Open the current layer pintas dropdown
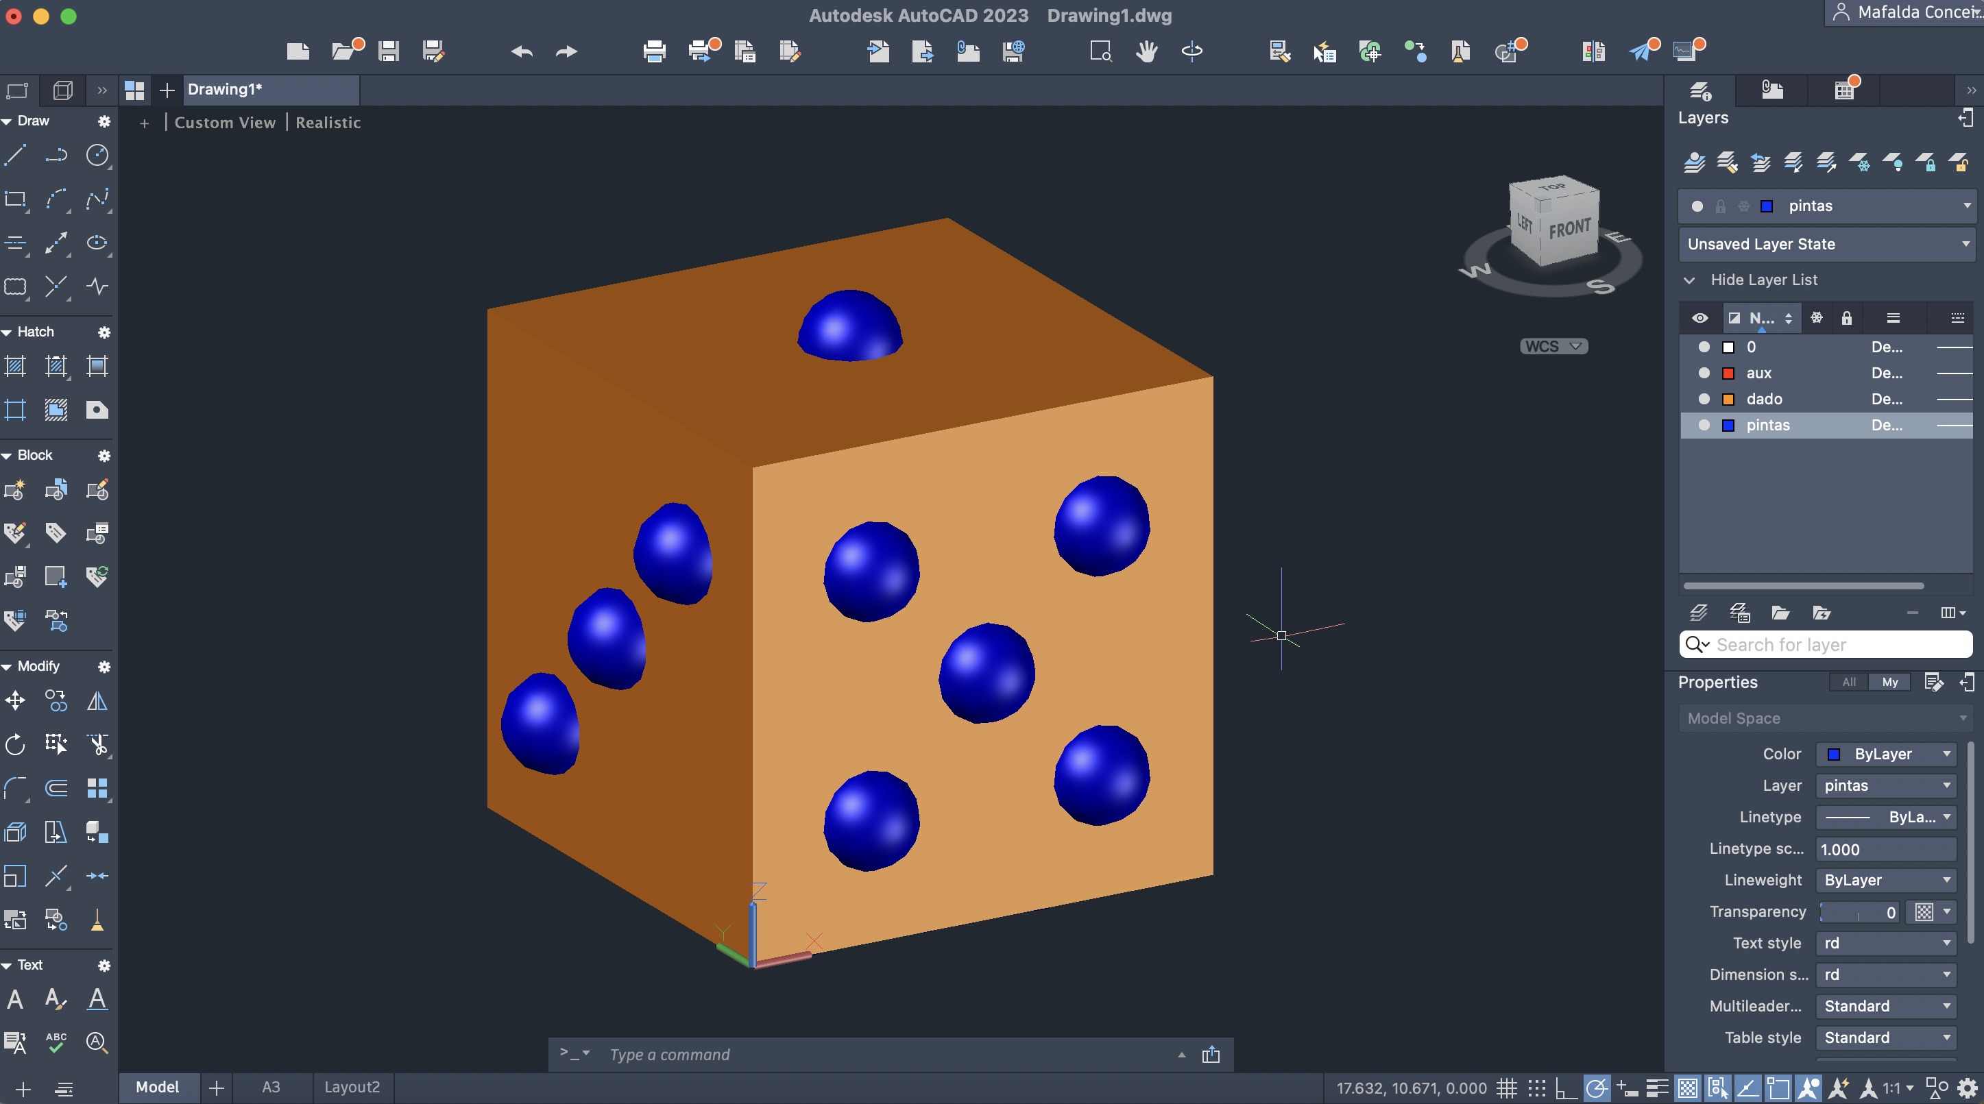This screenshot has height=1104, width=1984. pos(1966,206)
